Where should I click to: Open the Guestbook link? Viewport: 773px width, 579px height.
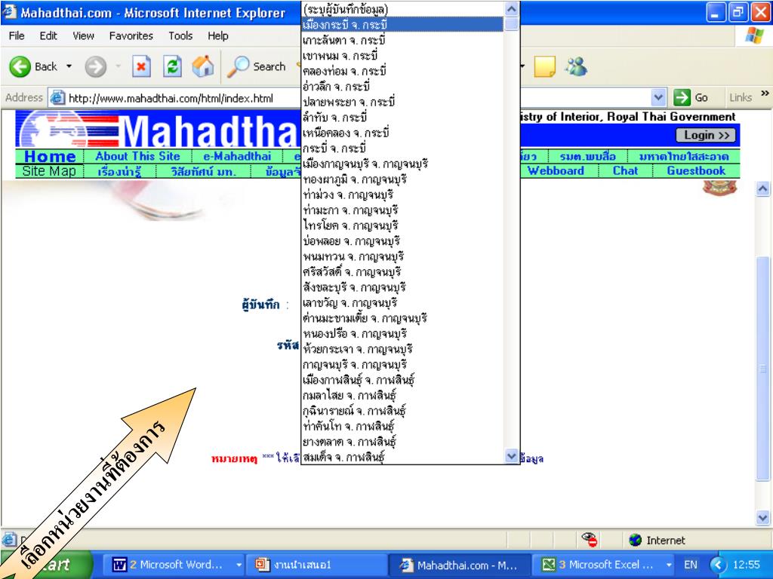(x=696, y=171)
